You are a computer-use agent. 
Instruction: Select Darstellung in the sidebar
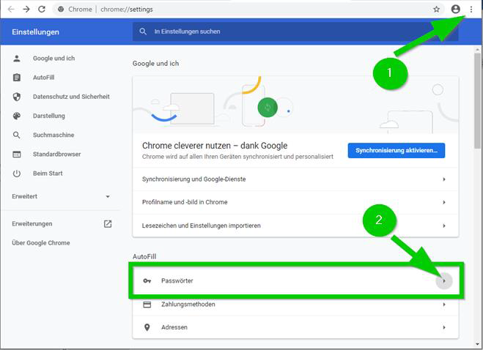click(x=48, y=116)
